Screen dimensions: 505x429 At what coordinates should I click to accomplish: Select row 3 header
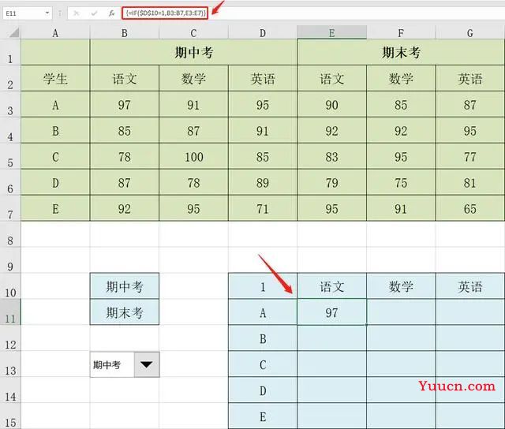coord(10,105)
